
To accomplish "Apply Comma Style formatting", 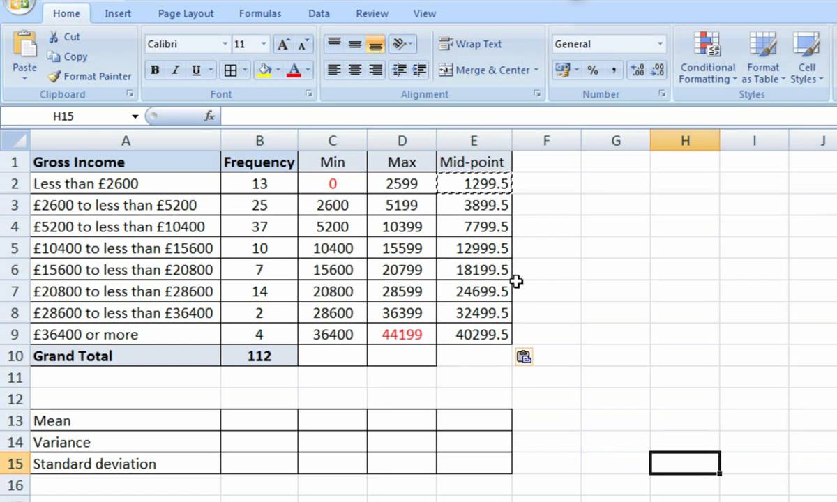I will pos(613,70).
